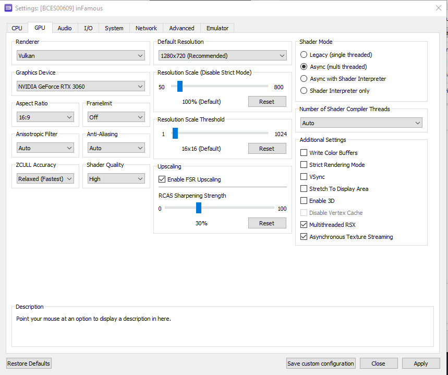
Task: Reset RCAS Sharpening Strength
Action: [267, 223]
